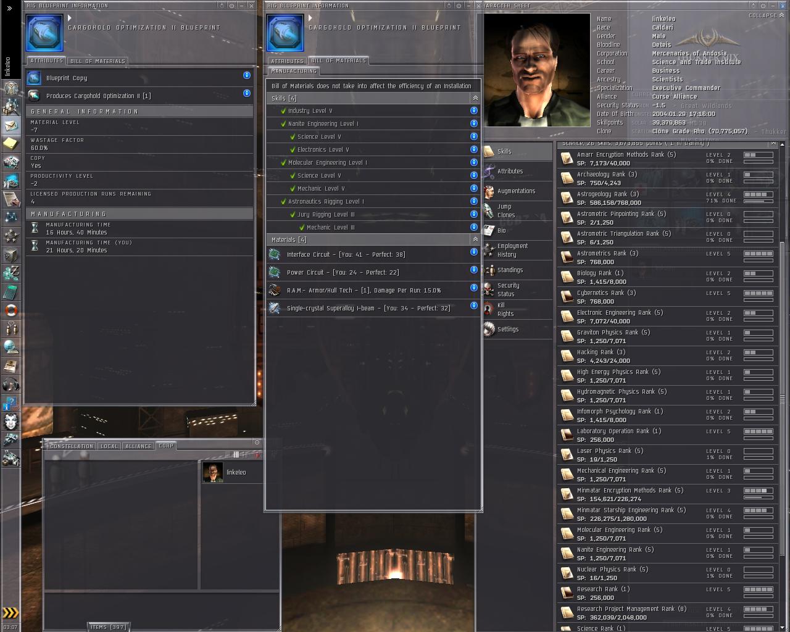Switch to the Local chat tab
The width and height of the screenshot is (790, 632).
109,446
